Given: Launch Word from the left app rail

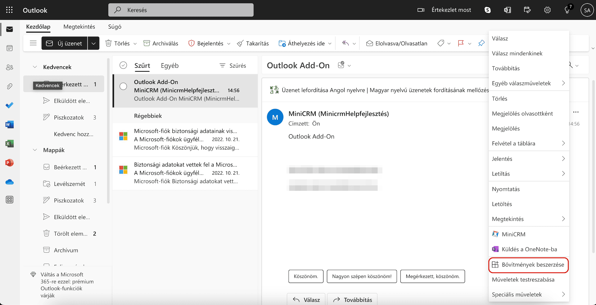Looking at the screenshot, I should point(9,124).
